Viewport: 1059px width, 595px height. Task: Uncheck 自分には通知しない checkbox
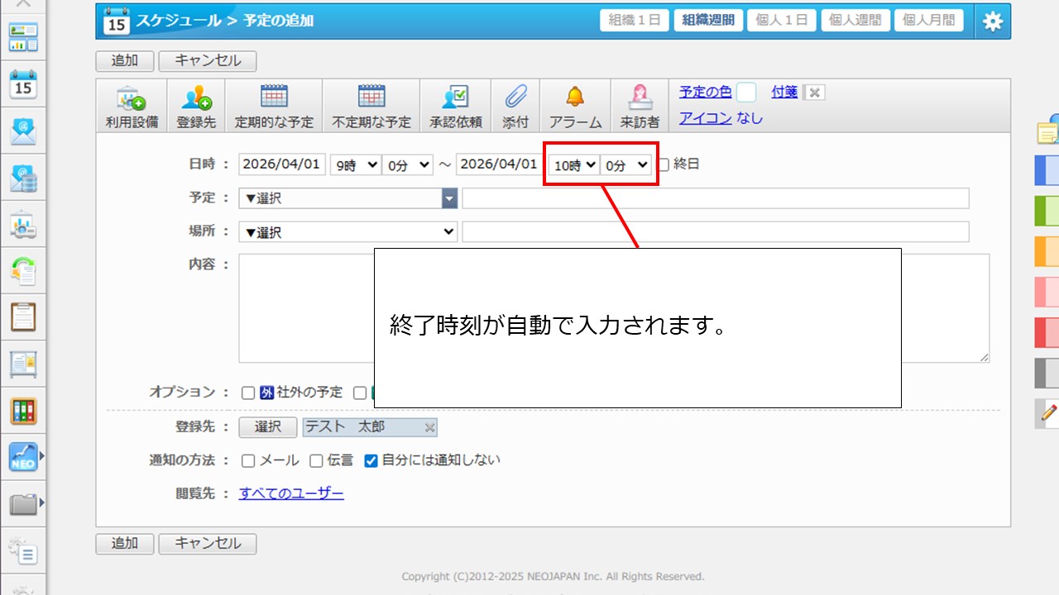(x=371, y=461)
